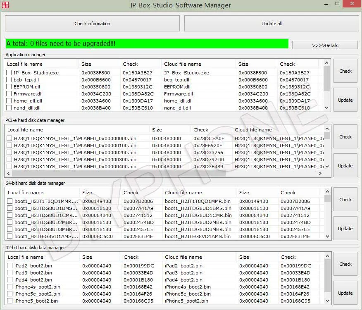Image resolution: width=362 pixels, height=310 pixels.
Task: Click Update in Application manager section
Action: click(x=345, y=100)
